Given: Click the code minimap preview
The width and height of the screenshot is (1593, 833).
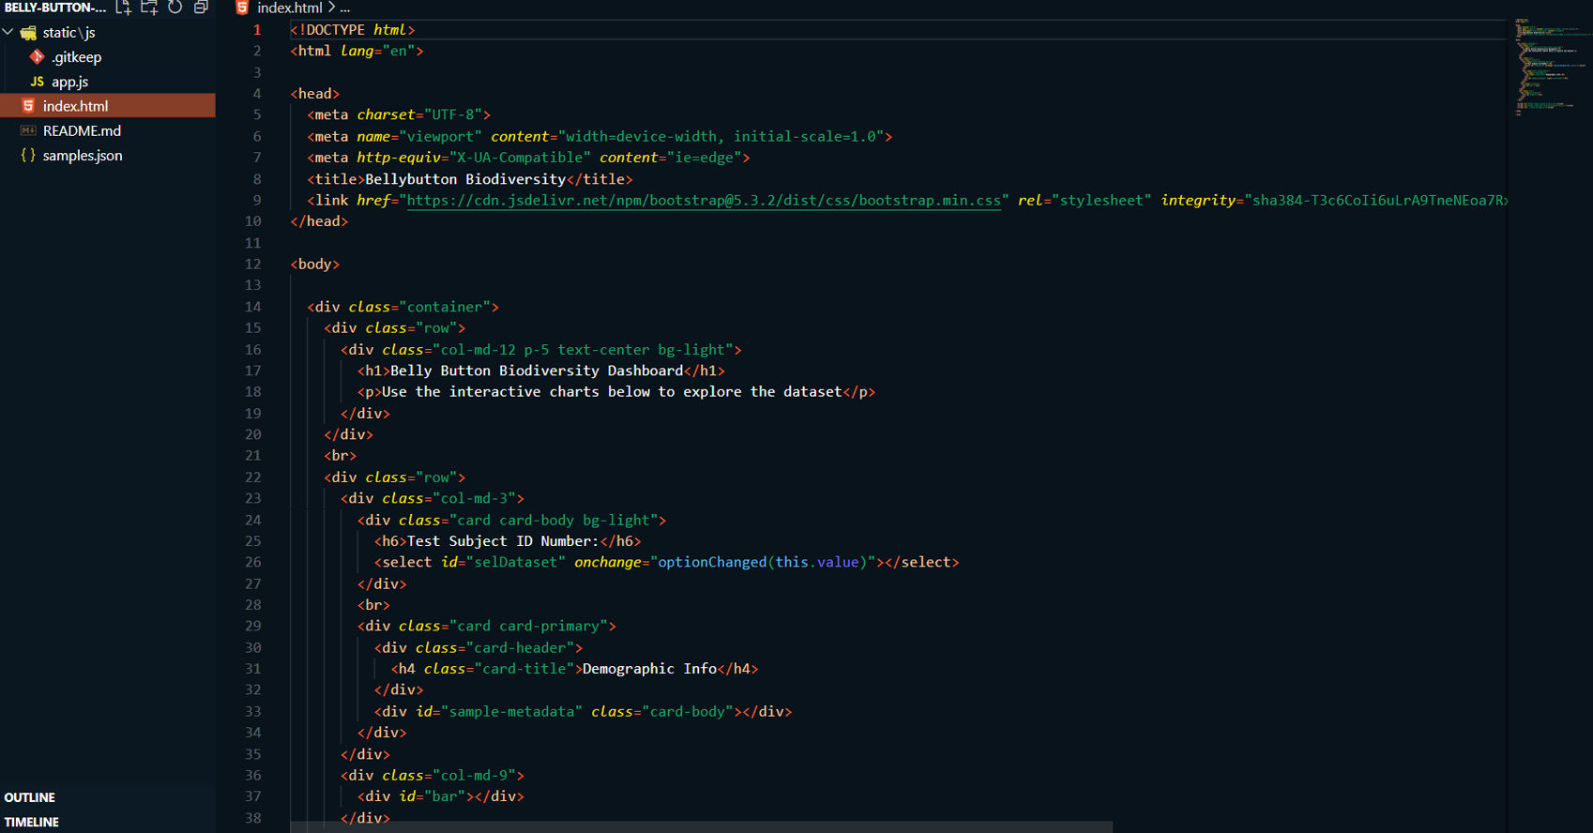Looking at the screenshot, I should click(1548, 66).
